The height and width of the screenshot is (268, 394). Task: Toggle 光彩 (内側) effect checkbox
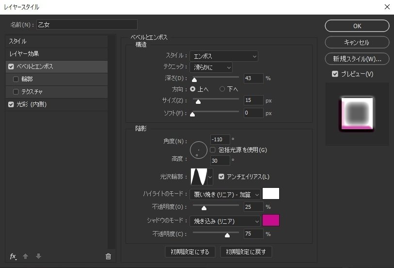point(11,104)
